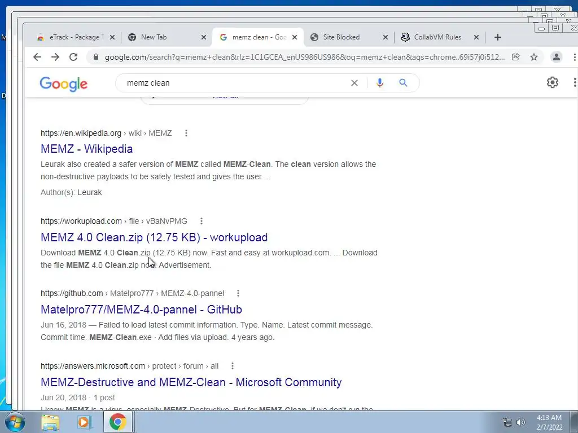
Task: Click the Google logo
Action: click(63, 85)
